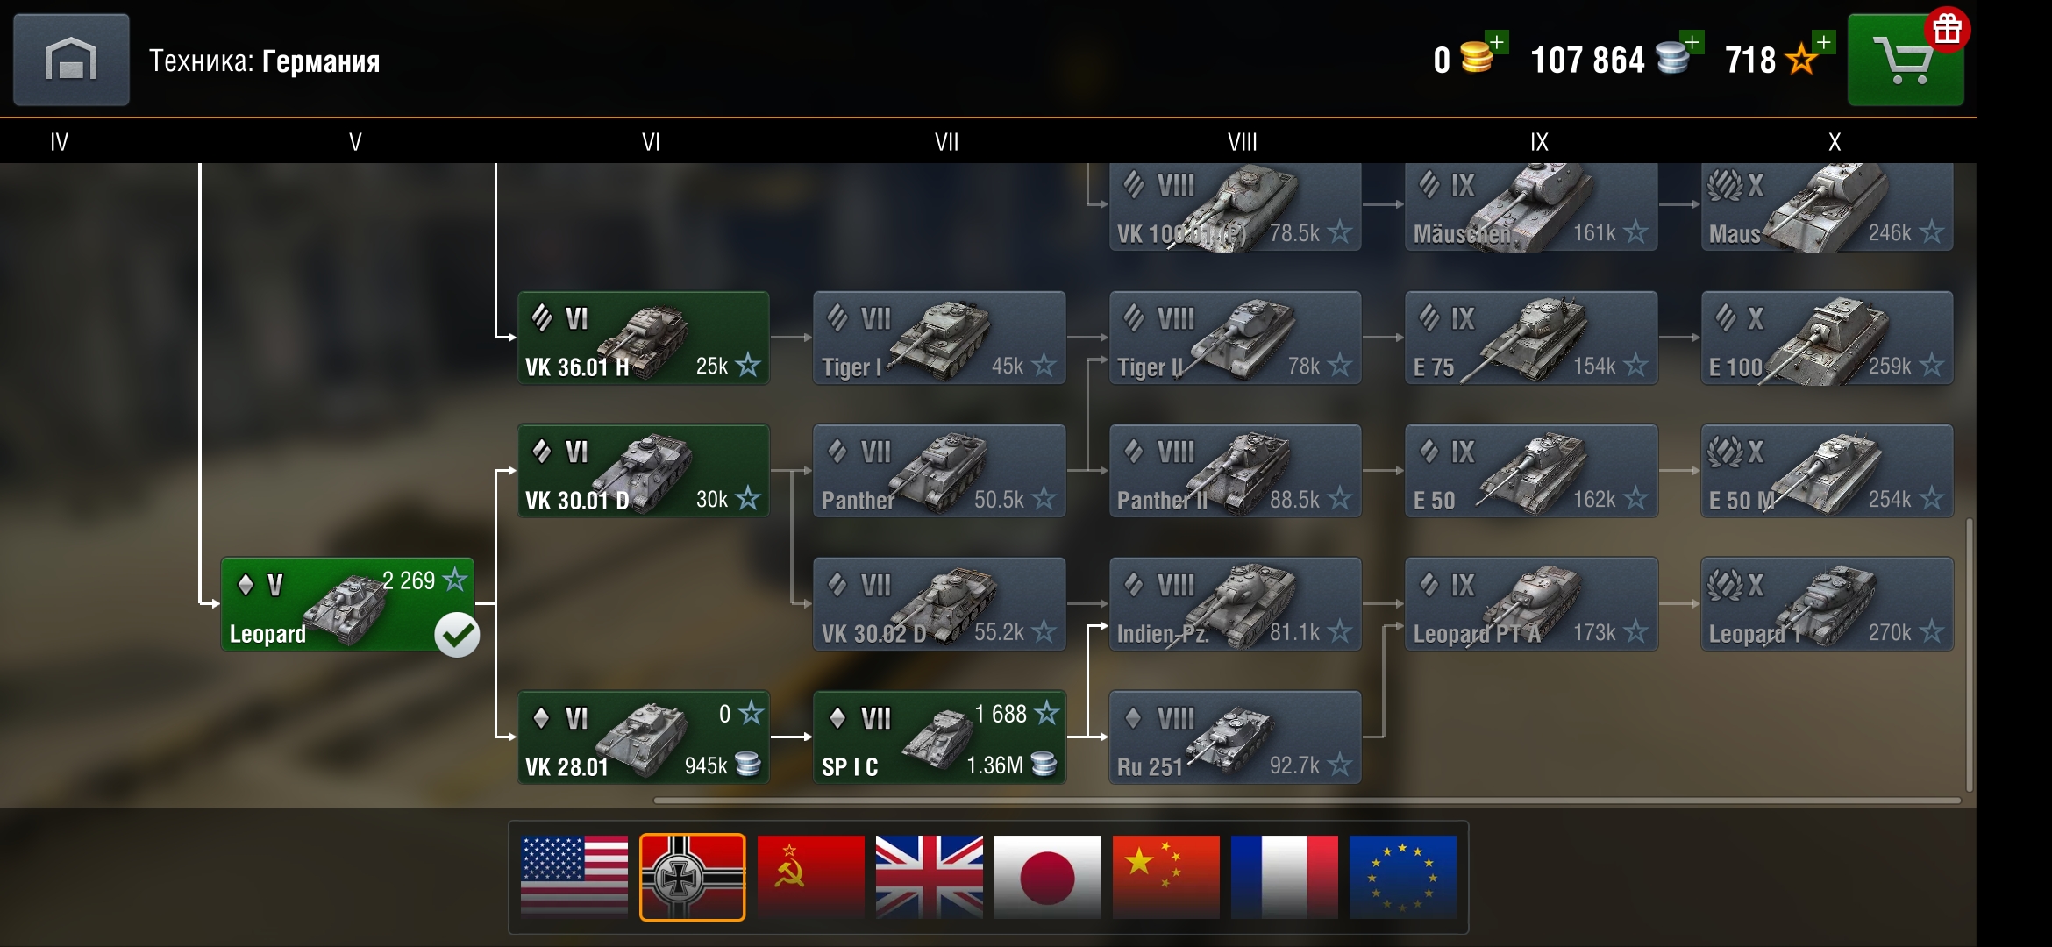This screenshot has height=947, width=2052.
Task: Add gold with the plus icon
Action: (x=1497, y=42)
